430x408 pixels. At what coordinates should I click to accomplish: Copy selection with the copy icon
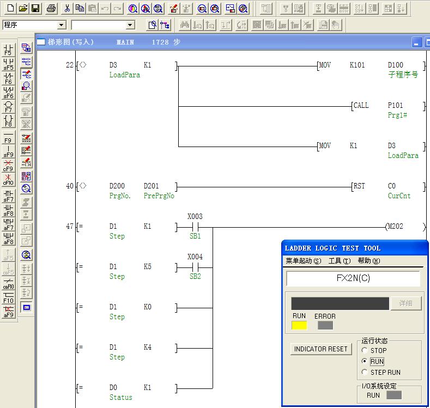(80, 8)
